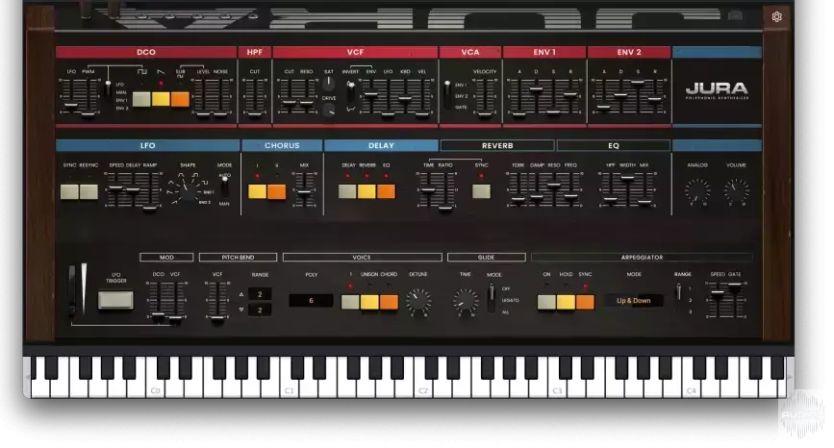
Task: Open the settings gear icon
Action: click(776, 17)
